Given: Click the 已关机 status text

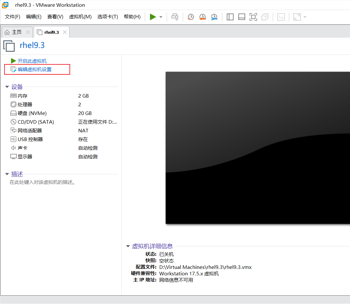Looking at the screenshot, I should click(x=167, y=254).
